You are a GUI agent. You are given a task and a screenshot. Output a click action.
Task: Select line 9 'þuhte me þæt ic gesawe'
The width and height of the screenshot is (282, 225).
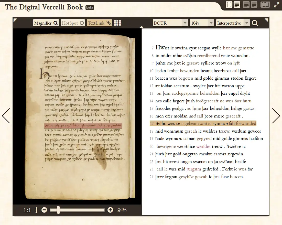(x=195, y=63)
